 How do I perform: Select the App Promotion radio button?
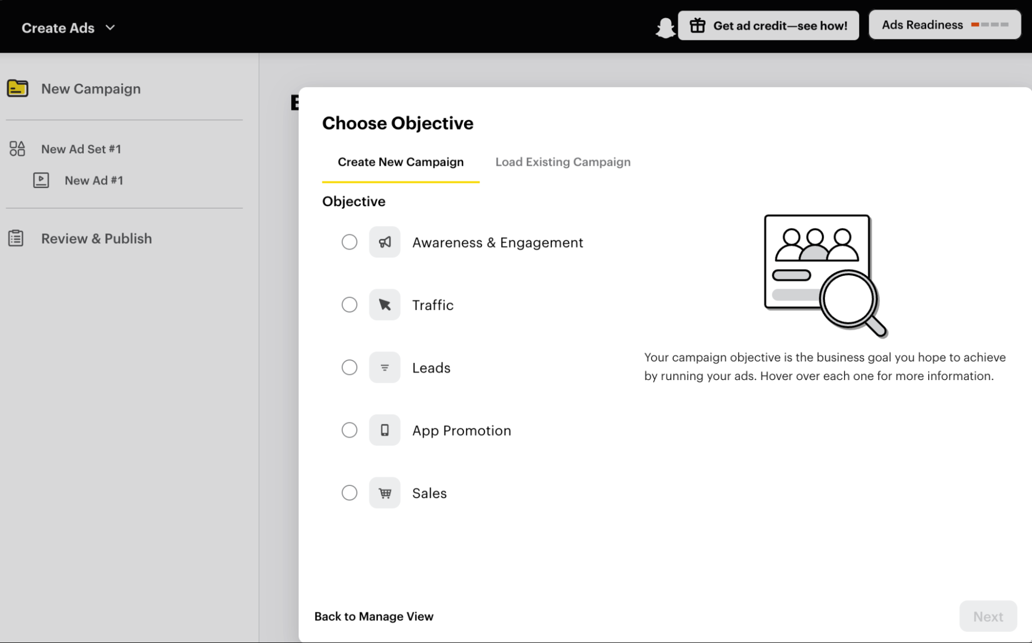(x=350, y=430)
